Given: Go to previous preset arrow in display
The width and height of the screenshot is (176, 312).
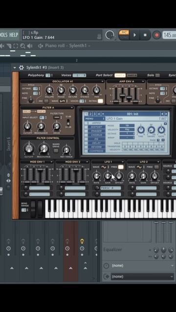Looking at the screenshot, I should click(x=162, y=114).
